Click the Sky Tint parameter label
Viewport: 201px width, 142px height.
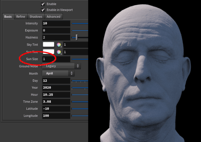tap(32, 45)
